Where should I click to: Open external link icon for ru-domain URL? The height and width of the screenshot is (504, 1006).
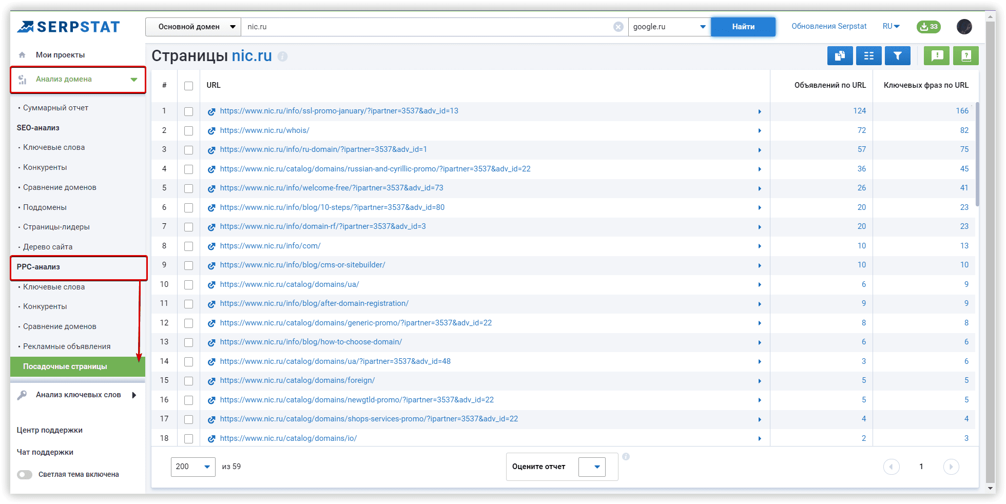click(x=211, y=150)
